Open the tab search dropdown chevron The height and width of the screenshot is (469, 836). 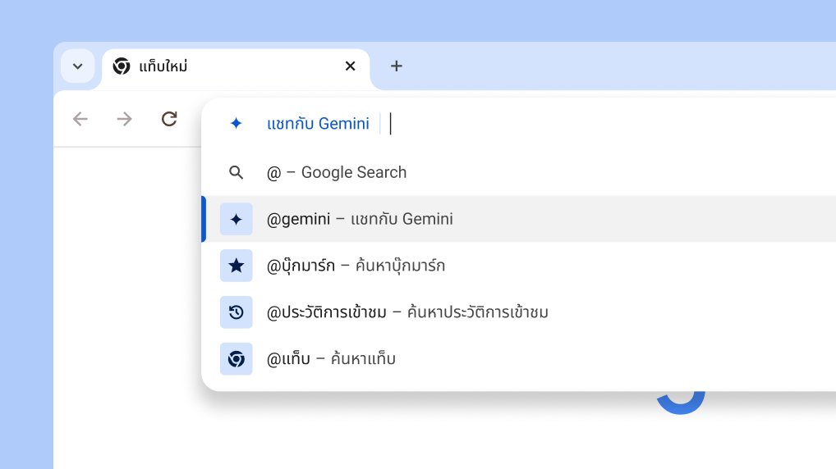click(x=78, y=66)
